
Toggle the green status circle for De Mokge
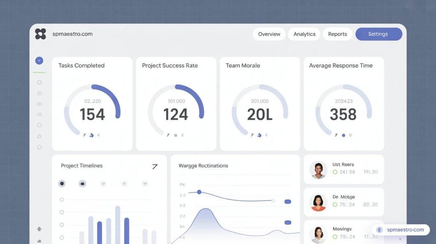(335, 204)
